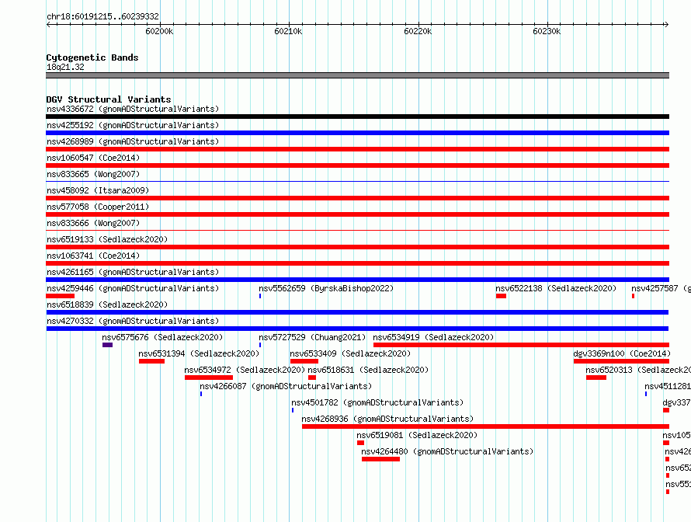691x522 pixels.
Task: Select small red bar under nsv6518631
Action: coord(312,378)
